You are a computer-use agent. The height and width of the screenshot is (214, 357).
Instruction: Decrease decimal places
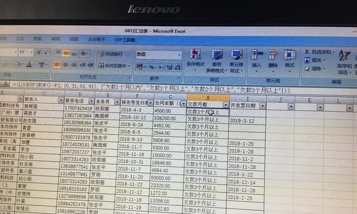tap(178, 67)
